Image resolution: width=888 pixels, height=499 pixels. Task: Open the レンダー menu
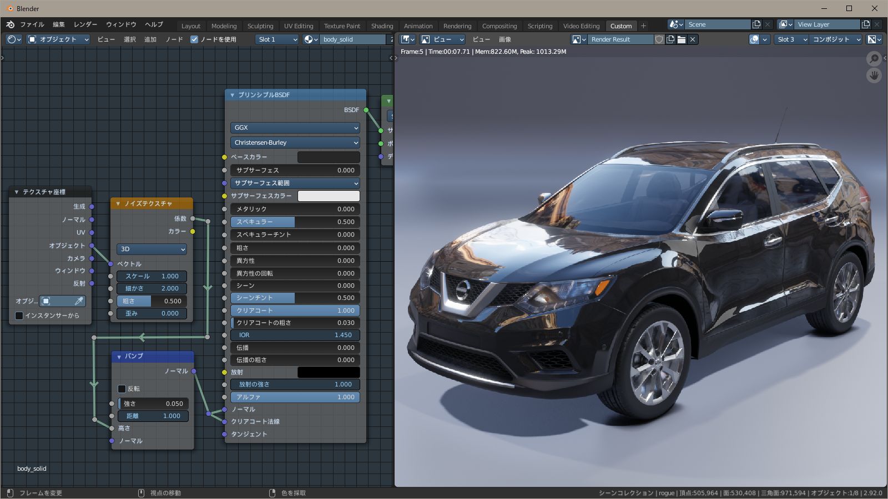click(x=85, y=25)
